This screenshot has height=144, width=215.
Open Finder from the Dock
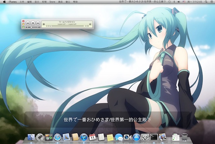pyautogui.click(x=31, y=137)
